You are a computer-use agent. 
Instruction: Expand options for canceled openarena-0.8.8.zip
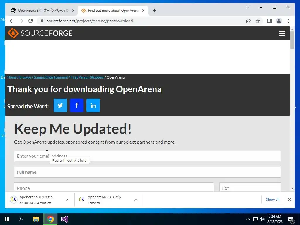tap(136, 200)
